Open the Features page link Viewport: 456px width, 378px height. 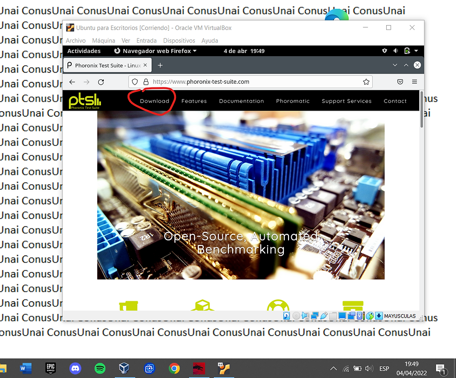coord(194,101)
